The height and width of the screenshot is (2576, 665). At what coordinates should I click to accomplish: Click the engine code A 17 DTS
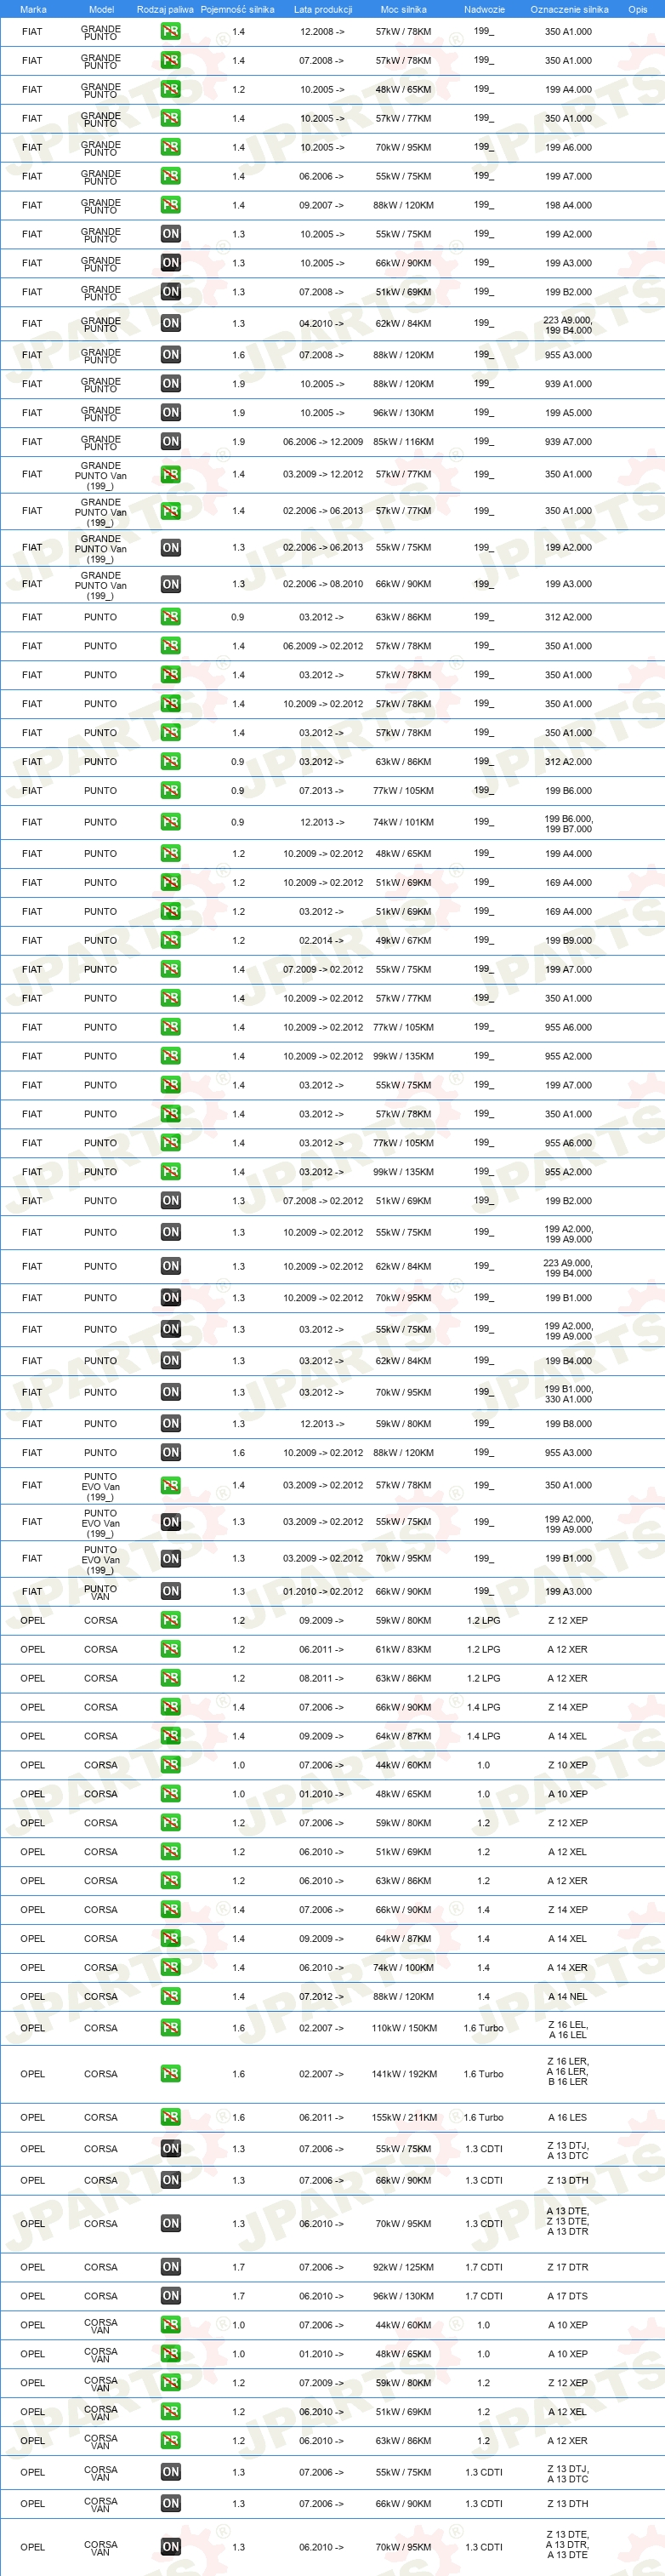pos(568,2296)
